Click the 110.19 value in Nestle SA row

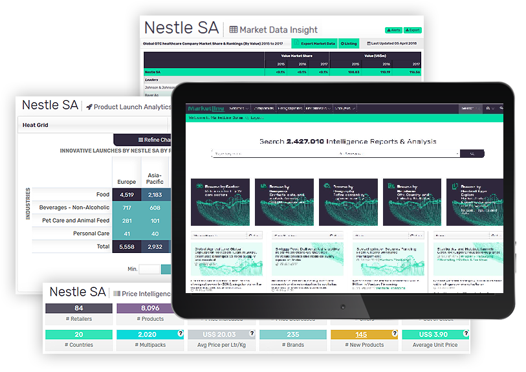point(385,72)
